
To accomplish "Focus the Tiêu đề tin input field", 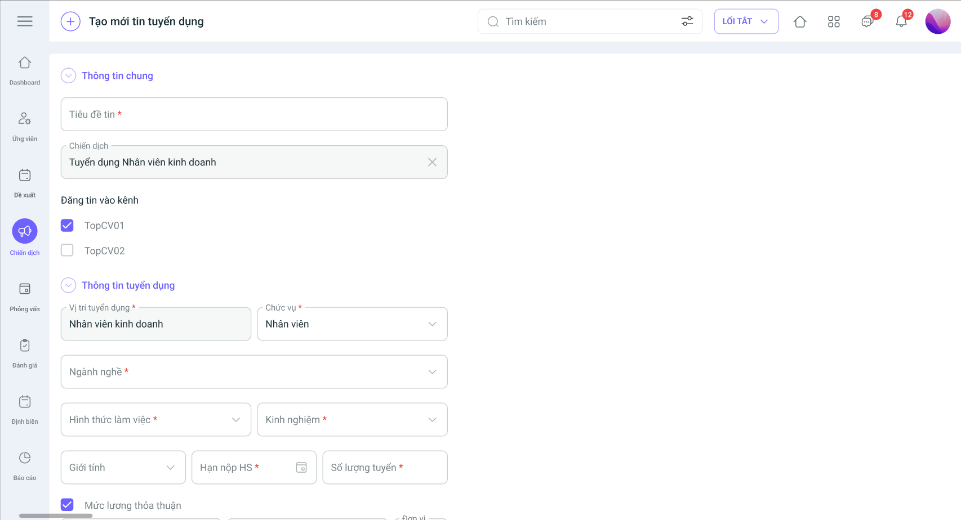I will pyautogui.click(x=254, y=114).
